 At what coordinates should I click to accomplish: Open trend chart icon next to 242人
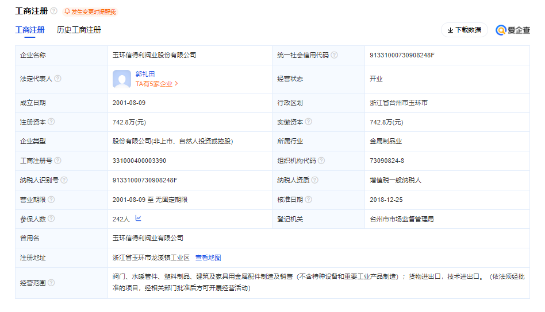click(x=138, y=219)
